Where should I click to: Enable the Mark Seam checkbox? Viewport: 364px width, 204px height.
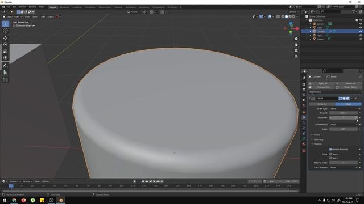click(330, 154)
